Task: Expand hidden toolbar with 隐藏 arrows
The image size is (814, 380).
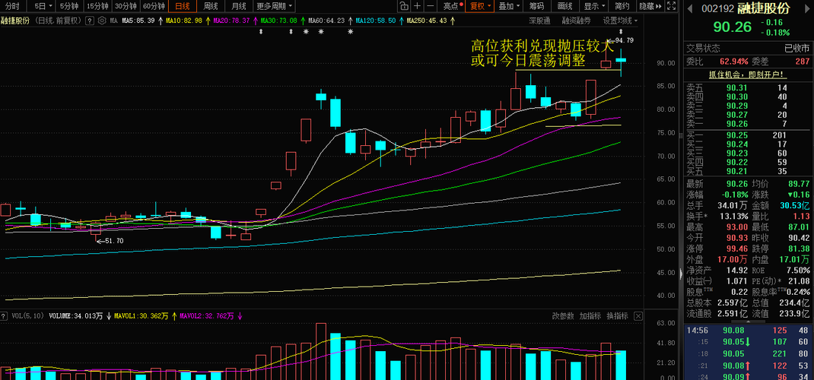Action: pyautogui.click(x=650, y=6)
